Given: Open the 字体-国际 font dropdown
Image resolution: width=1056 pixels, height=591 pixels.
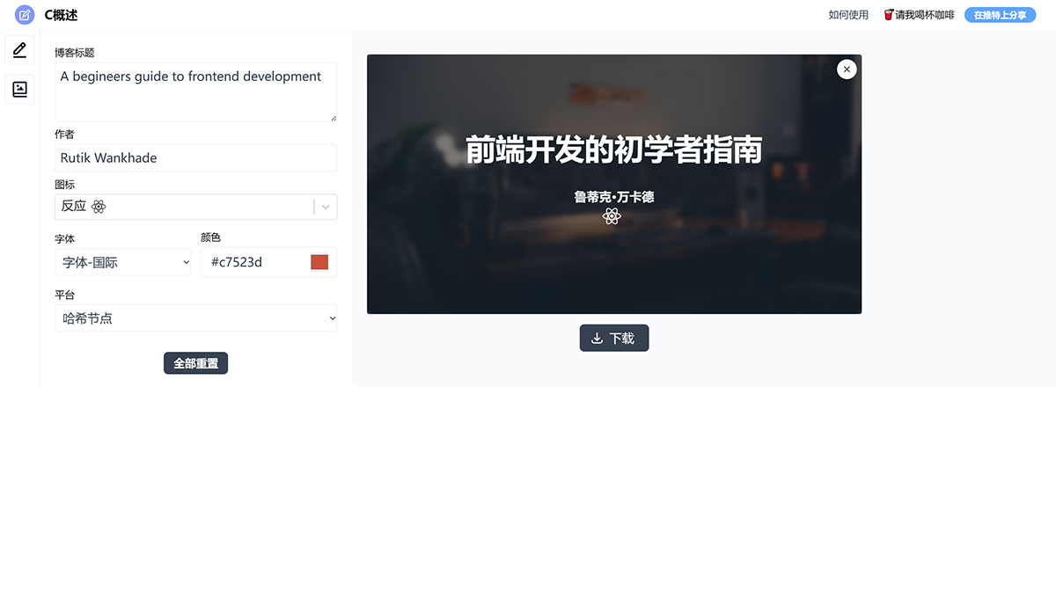Looking at the screenshot, I should (122, 262).
